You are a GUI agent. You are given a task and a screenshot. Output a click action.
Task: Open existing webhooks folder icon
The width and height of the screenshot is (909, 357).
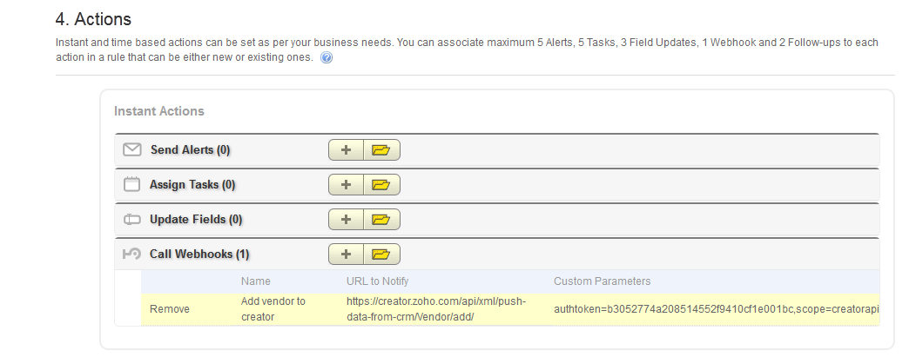(380, 255)
